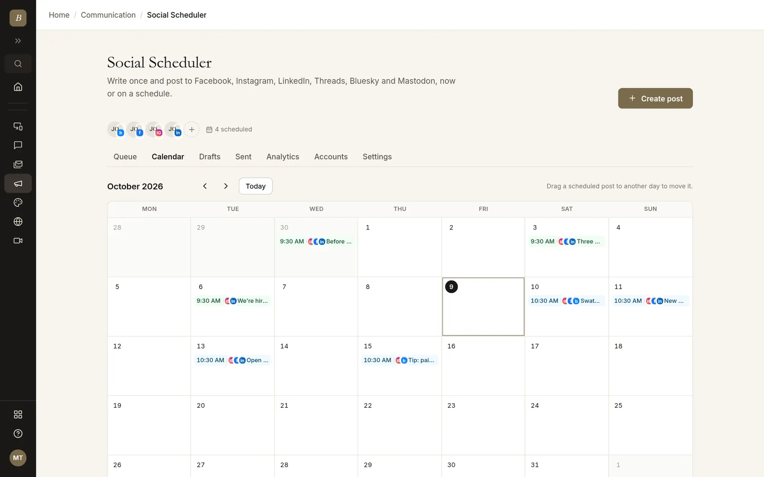Switch to the Settings tab
The height and width of the screenshot is (477, 764).
377,156
